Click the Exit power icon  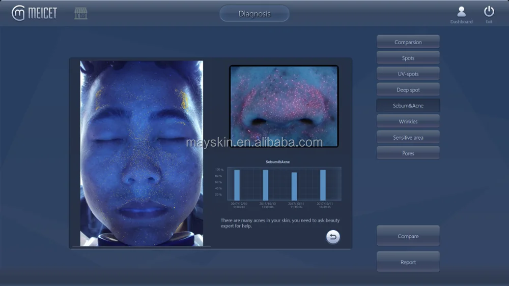pos(489,15)
